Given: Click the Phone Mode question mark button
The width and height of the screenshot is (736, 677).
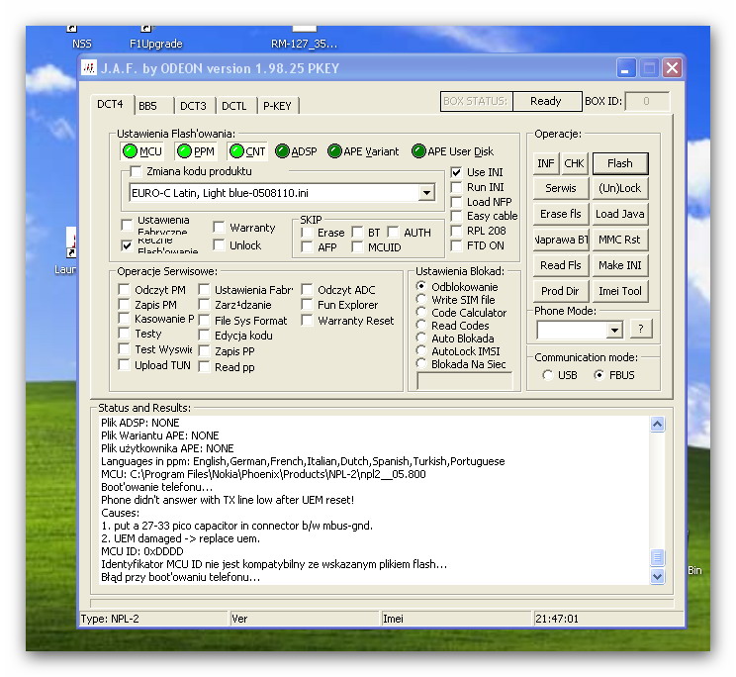Looking at the screenshot, I should (x=641, y=329).
